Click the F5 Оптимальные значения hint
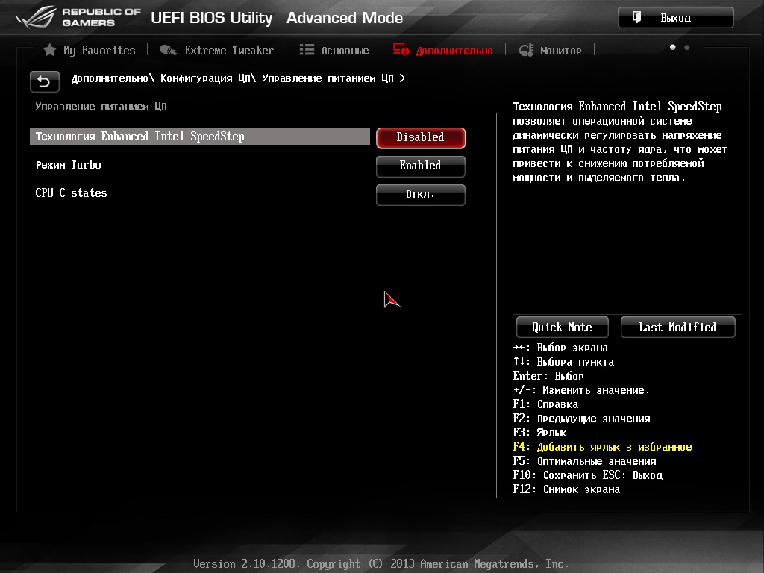764x573 pixels. click(584, 461)
